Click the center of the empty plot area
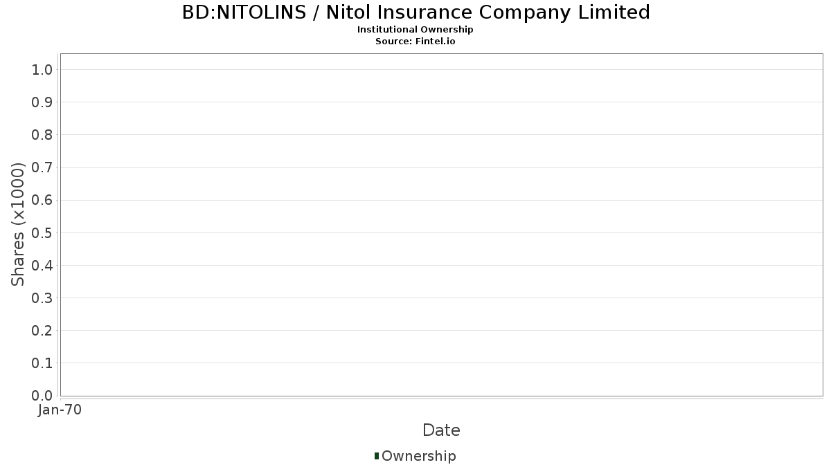 click(441, 224)
